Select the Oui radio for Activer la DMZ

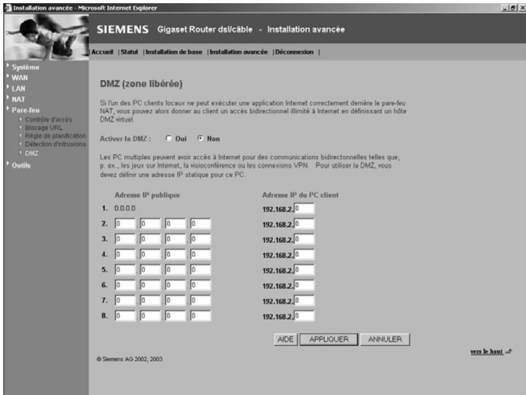pyautogui.click(x=169, y=138)
